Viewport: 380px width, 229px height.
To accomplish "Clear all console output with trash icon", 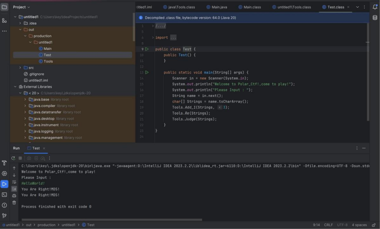I will (x=14, y=202).
